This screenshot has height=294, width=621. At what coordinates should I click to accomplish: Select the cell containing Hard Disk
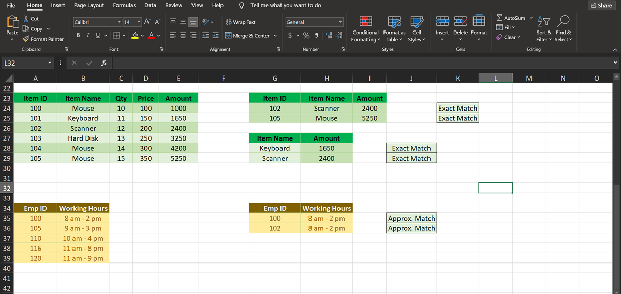coord(83,138)
